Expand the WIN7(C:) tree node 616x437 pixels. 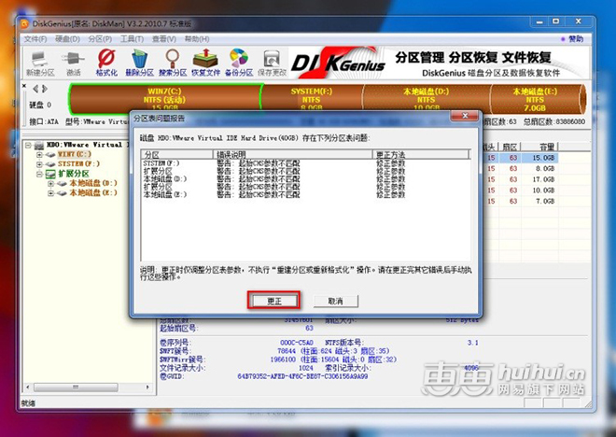tap(39, 154)
